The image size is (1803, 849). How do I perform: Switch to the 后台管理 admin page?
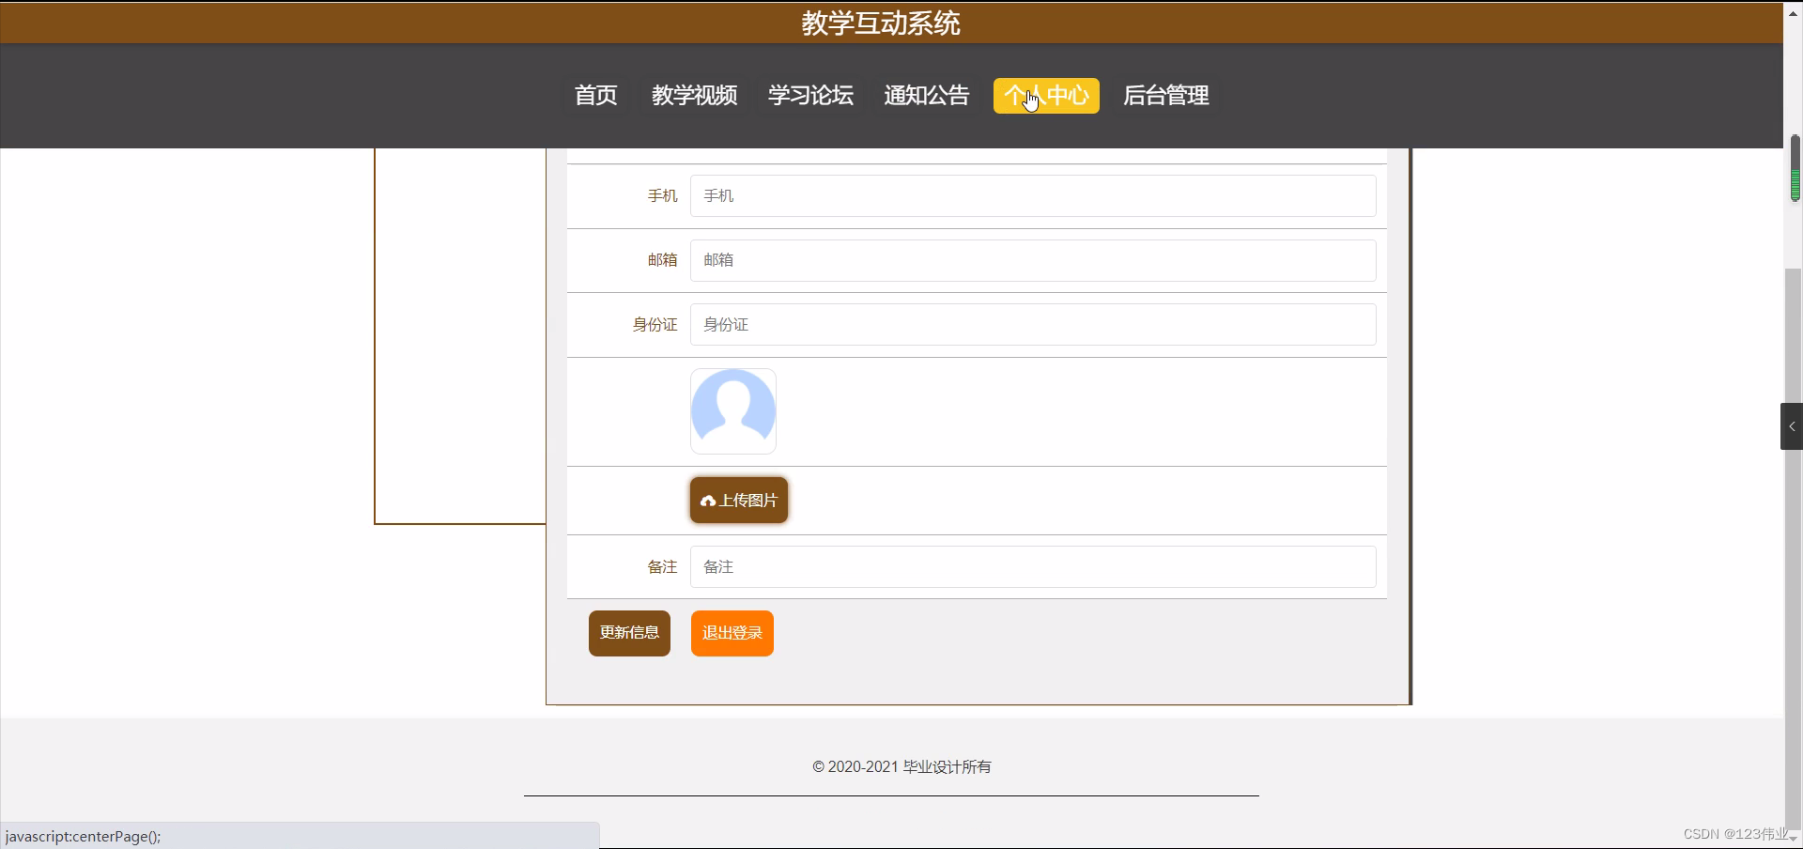[1165, 95]
